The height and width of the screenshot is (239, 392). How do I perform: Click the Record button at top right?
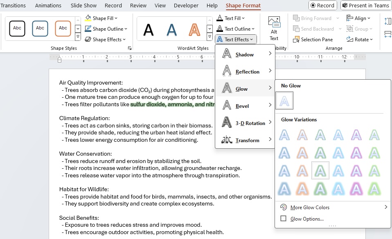coord(322,5)
